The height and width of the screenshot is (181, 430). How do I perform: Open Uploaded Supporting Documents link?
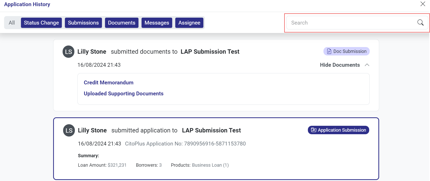[124, 94]
